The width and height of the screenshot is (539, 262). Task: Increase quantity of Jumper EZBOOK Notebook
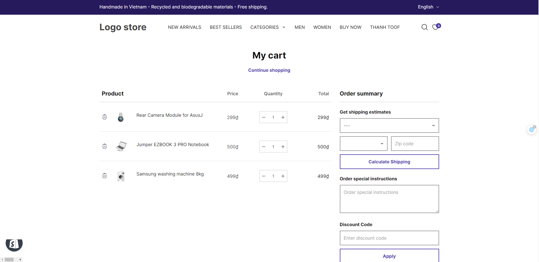pos(283,147)
